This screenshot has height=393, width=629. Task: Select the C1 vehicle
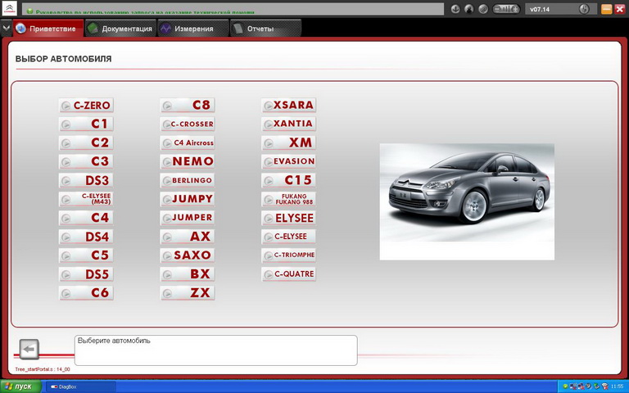[86, 124]
